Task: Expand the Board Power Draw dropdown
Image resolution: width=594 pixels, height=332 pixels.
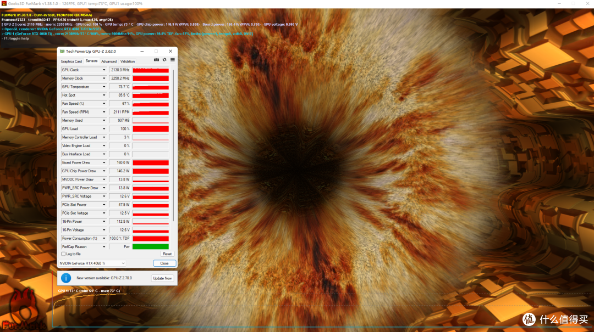Action: (104, 162)
